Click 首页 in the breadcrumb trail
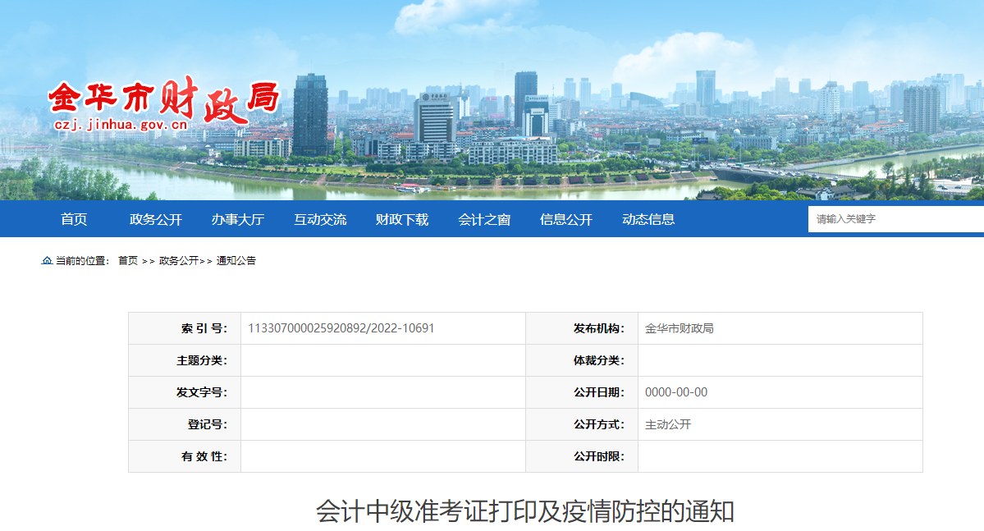984x531 pixels. [x=127, y=261]
